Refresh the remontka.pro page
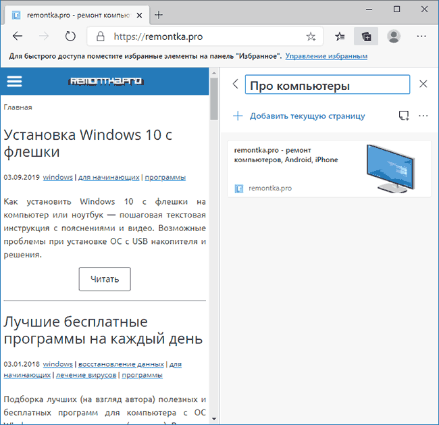This screenshot has width=439, height=425. (70, 36)
